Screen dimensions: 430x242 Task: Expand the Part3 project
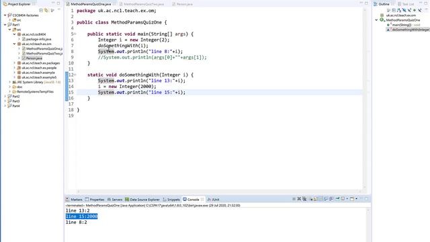(x=5, y=101)
